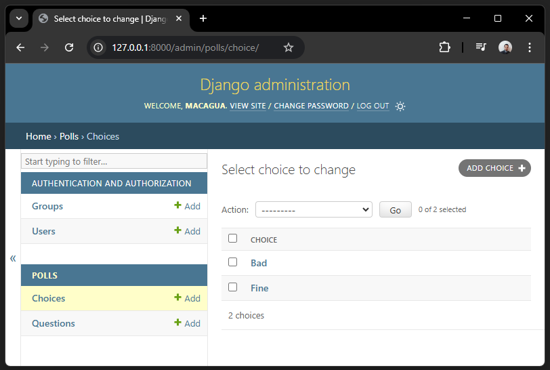This screenshot has width=550, height=370.
Task: Focus the browser address bar URL
Action: (185, 47)
